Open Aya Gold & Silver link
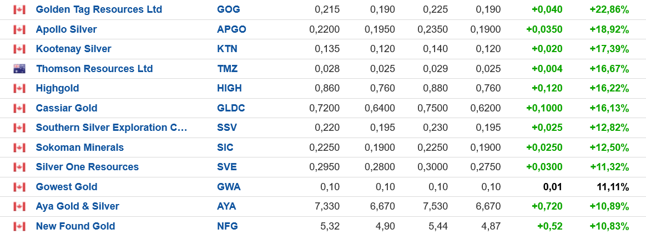The width and height of the screenshot is (646, 234). coord(77,206)
